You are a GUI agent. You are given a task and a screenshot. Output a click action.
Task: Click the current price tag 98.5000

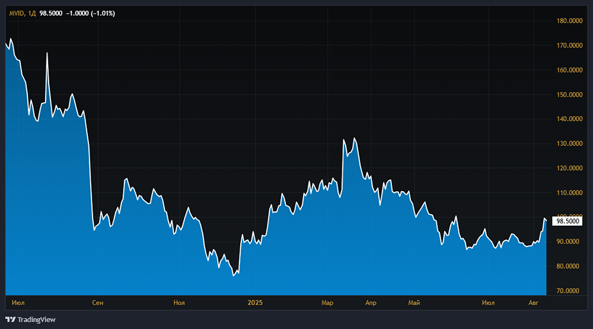click(568, 221)
